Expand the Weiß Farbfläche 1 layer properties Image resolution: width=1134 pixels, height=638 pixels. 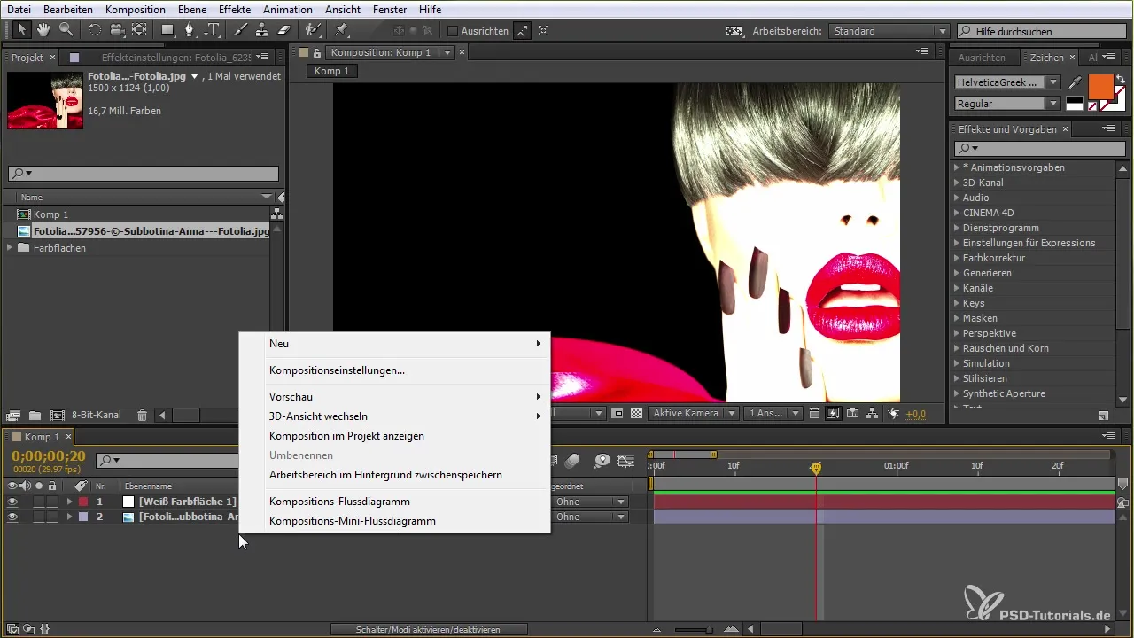click(x=69, y=502)
